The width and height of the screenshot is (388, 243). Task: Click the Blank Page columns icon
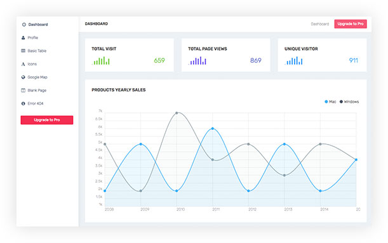pos(23,90)
